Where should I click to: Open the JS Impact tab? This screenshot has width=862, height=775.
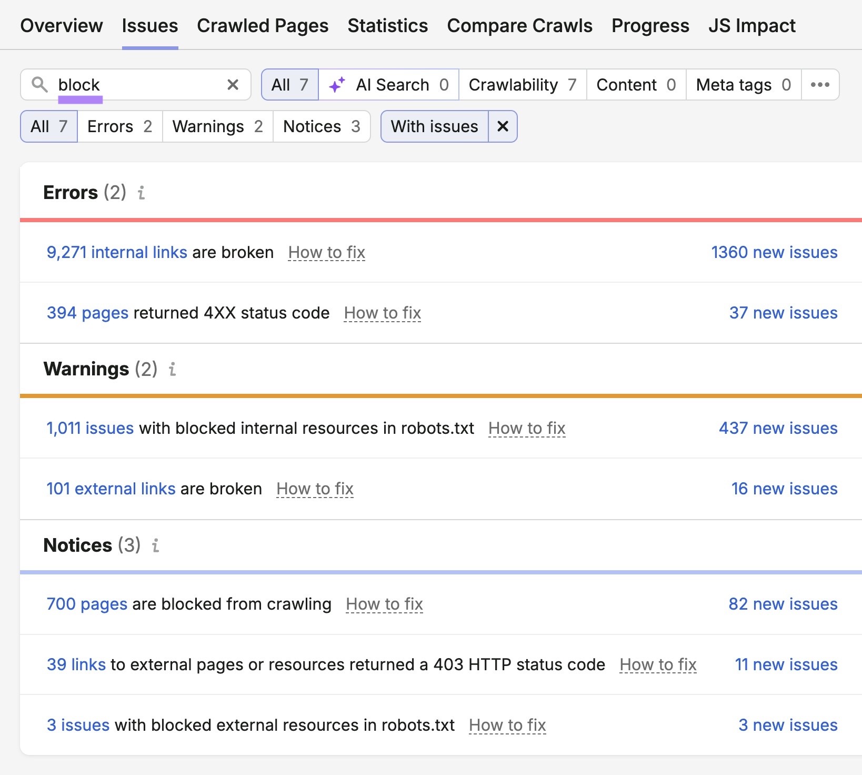coord(752,25)
